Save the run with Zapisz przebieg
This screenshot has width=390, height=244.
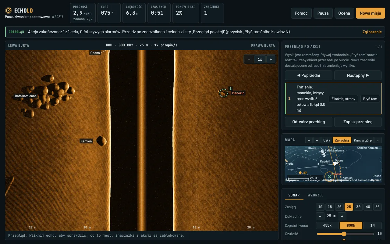click(358, 122)
